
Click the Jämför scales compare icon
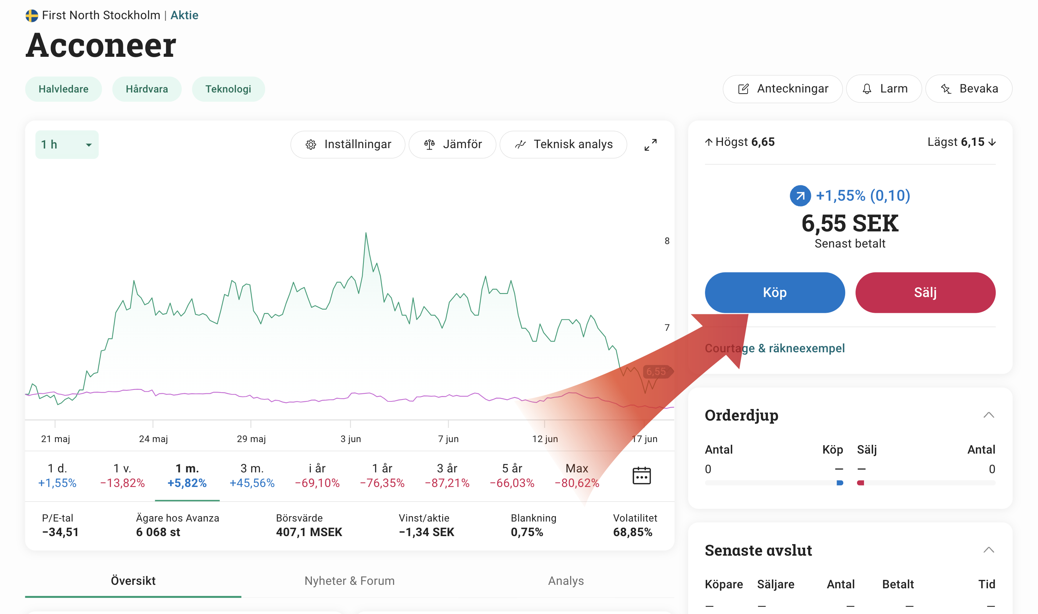click(429, 144)
